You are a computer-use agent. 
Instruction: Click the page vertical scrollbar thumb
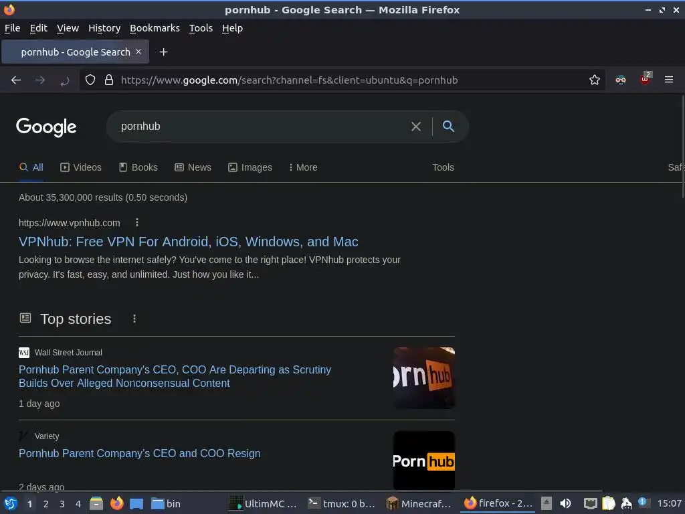click(x=682, y=147)
